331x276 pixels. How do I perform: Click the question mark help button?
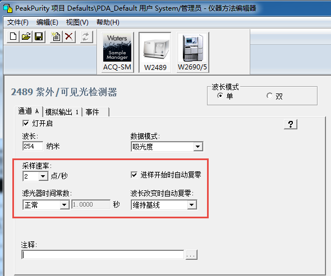(291, 124)
